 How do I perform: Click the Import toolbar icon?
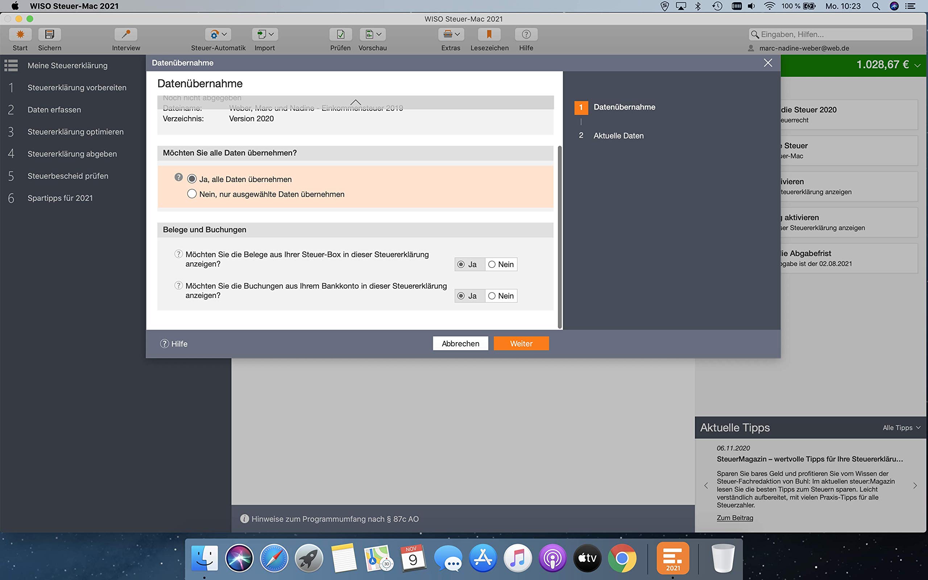click(261, 34)
